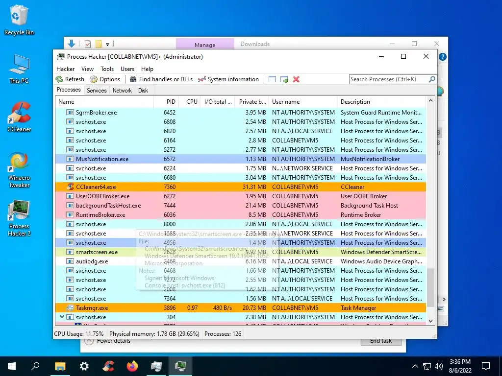
Task: Open the Tools menu
Action: (107, 69)
